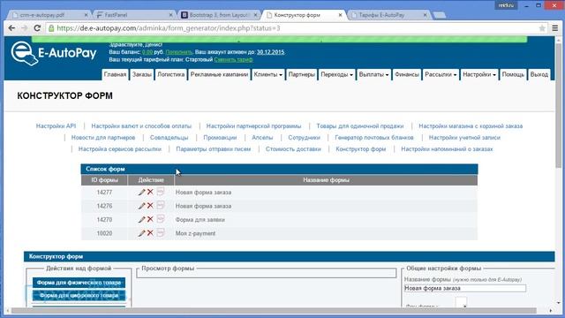The image size is (565, 318).
Task: Open the Логистика nav tab
Action: [x=170, y=74]
